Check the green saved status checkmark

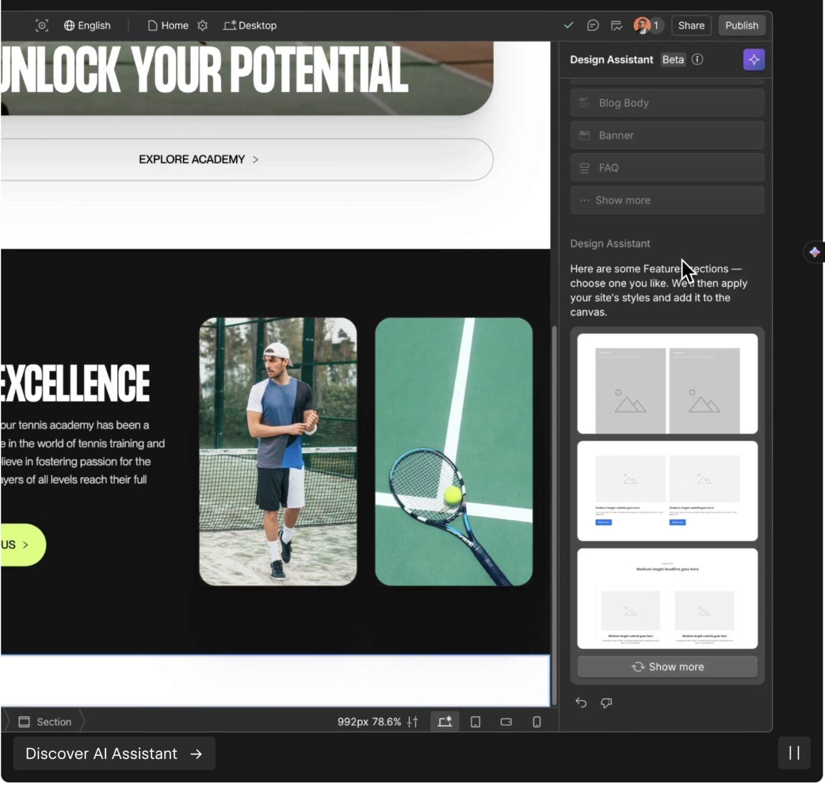tap(569, 25)
